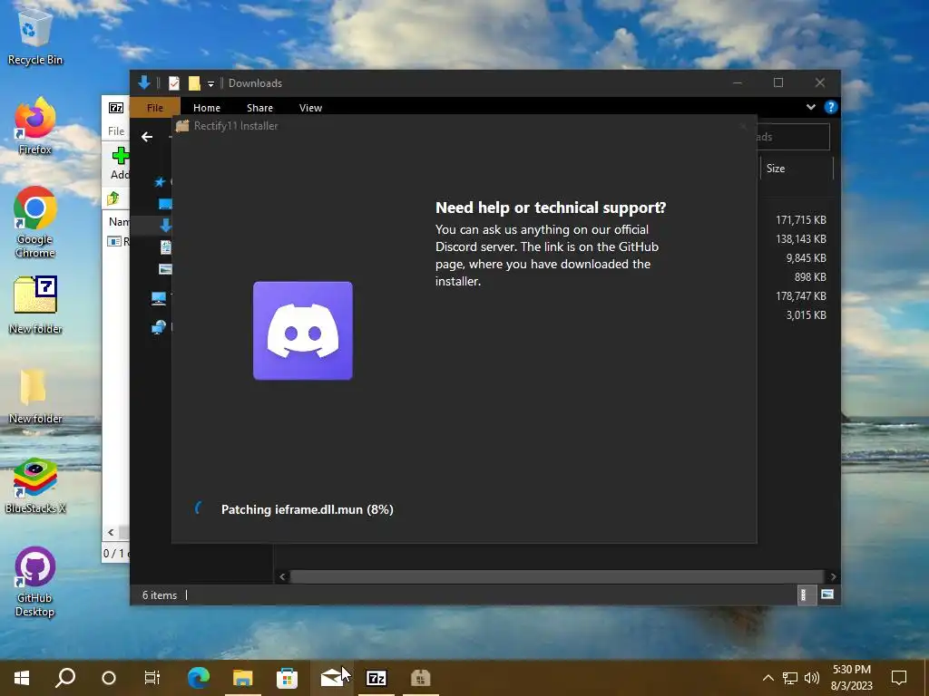Open the Recycle Bin desktop icon
Image resolution: width=929 pixels, height=696 pixels.
point(35,35)
